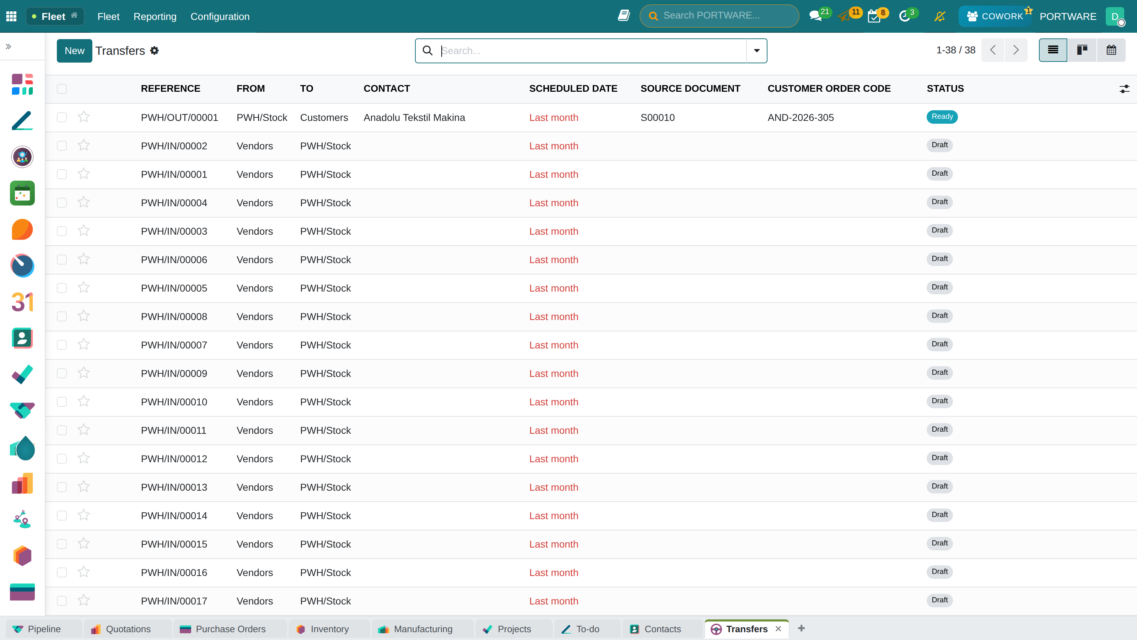Screen dimensions: 1137x640
Task: Switch to kanban view icon
Action: click(1082, 50)
